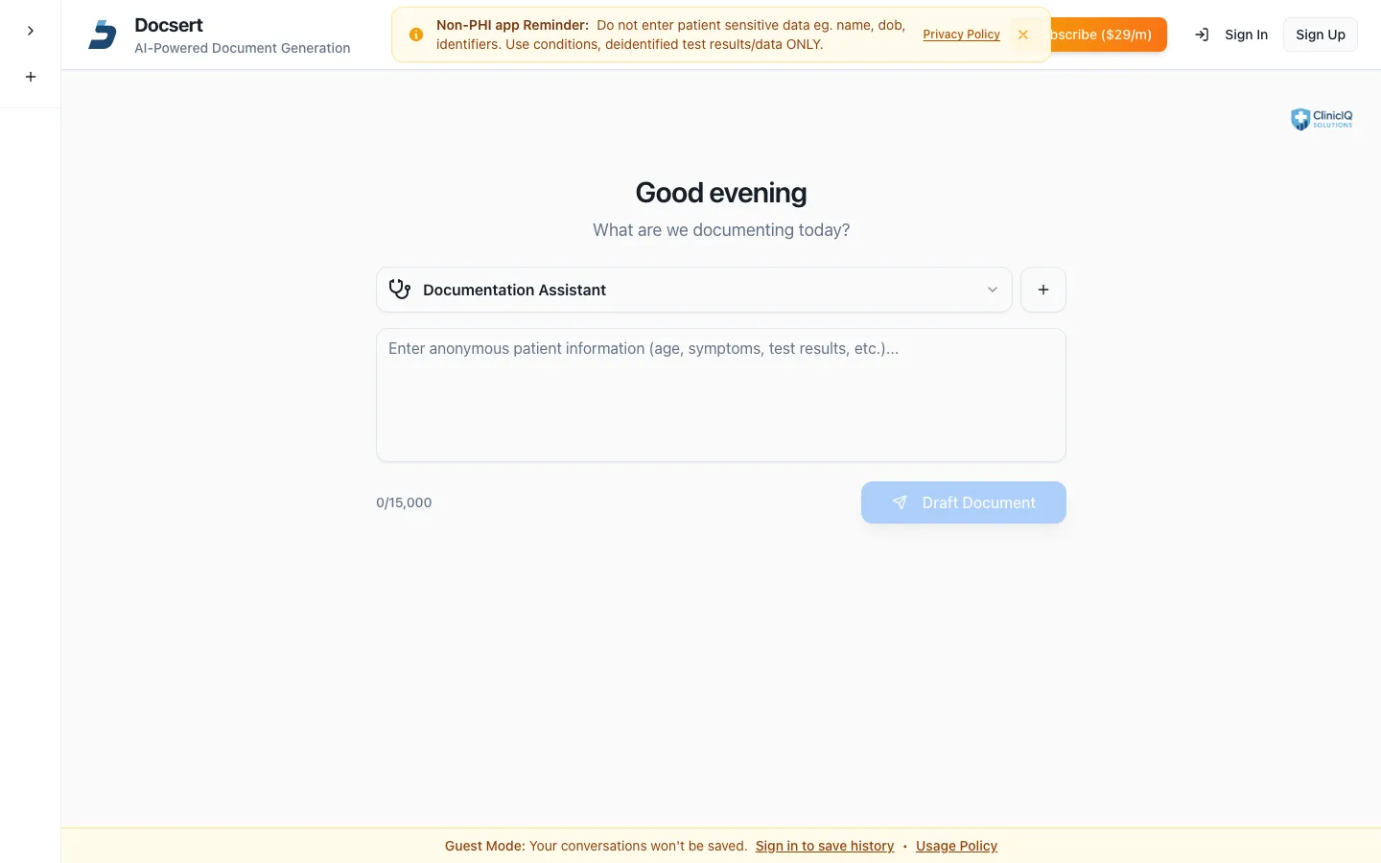Click the Sign Up button

point(1321,35)
